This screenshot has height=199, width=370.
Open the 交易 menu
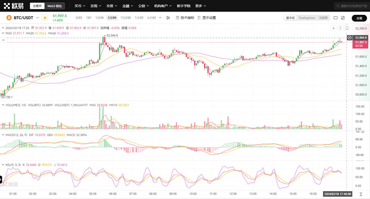pos(111,6)
